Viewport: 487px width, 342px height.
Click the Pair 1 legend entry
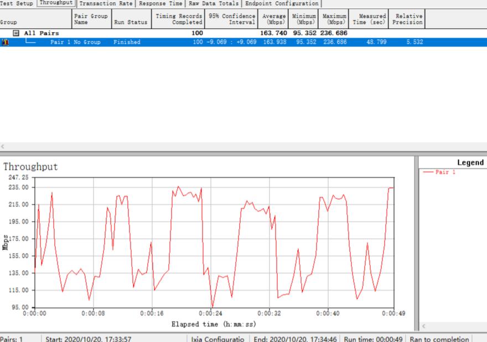[x=439, y=172]
